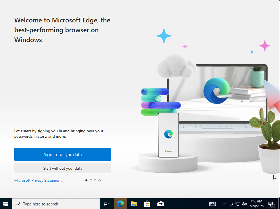Open Task View from the taskbar
This screenshot has height=209, width=280.
pos(106,204)
